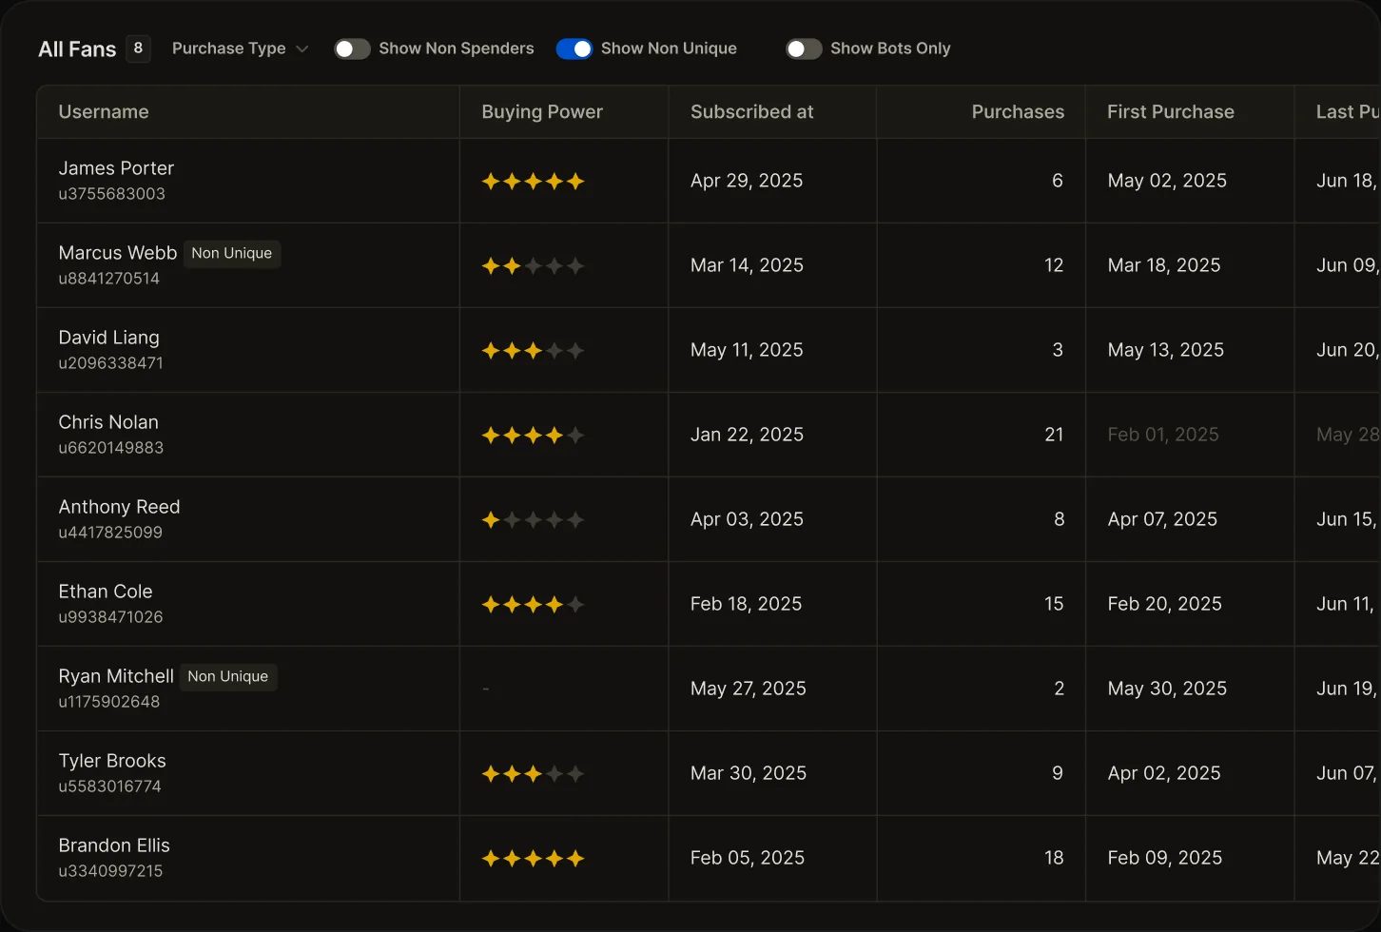Click first purchase date Mar 18, 2025
This screenshot has height=932, width=1381.
[x=1164, y=265]
